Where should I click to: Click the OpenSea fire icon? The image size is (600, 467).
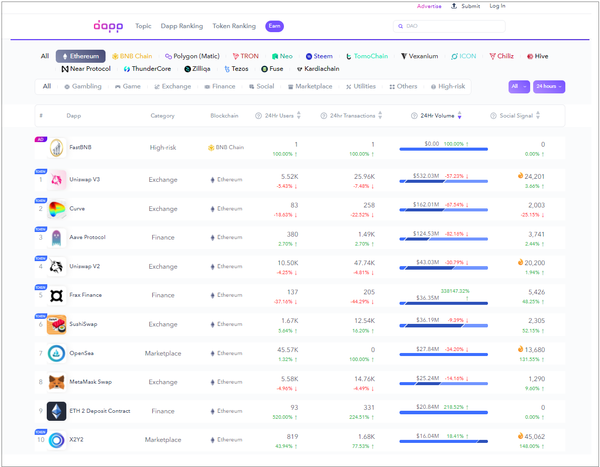(521, 349)
